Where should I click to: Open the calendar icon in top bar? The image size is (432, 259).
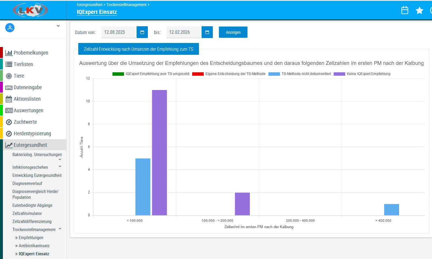[x=405, y=10]
